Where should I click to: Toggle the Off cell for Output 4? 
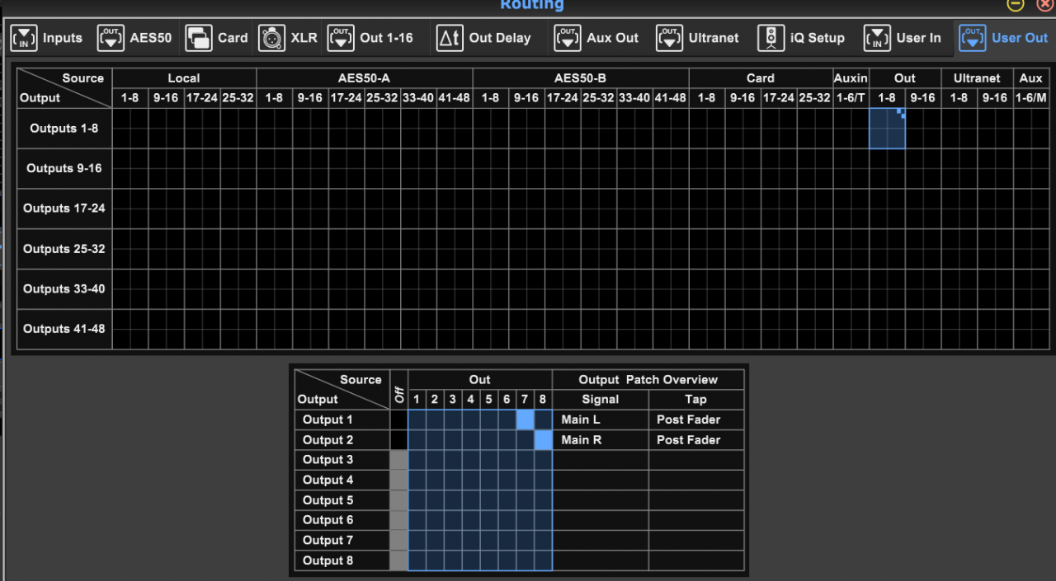(x=398, y=480)
